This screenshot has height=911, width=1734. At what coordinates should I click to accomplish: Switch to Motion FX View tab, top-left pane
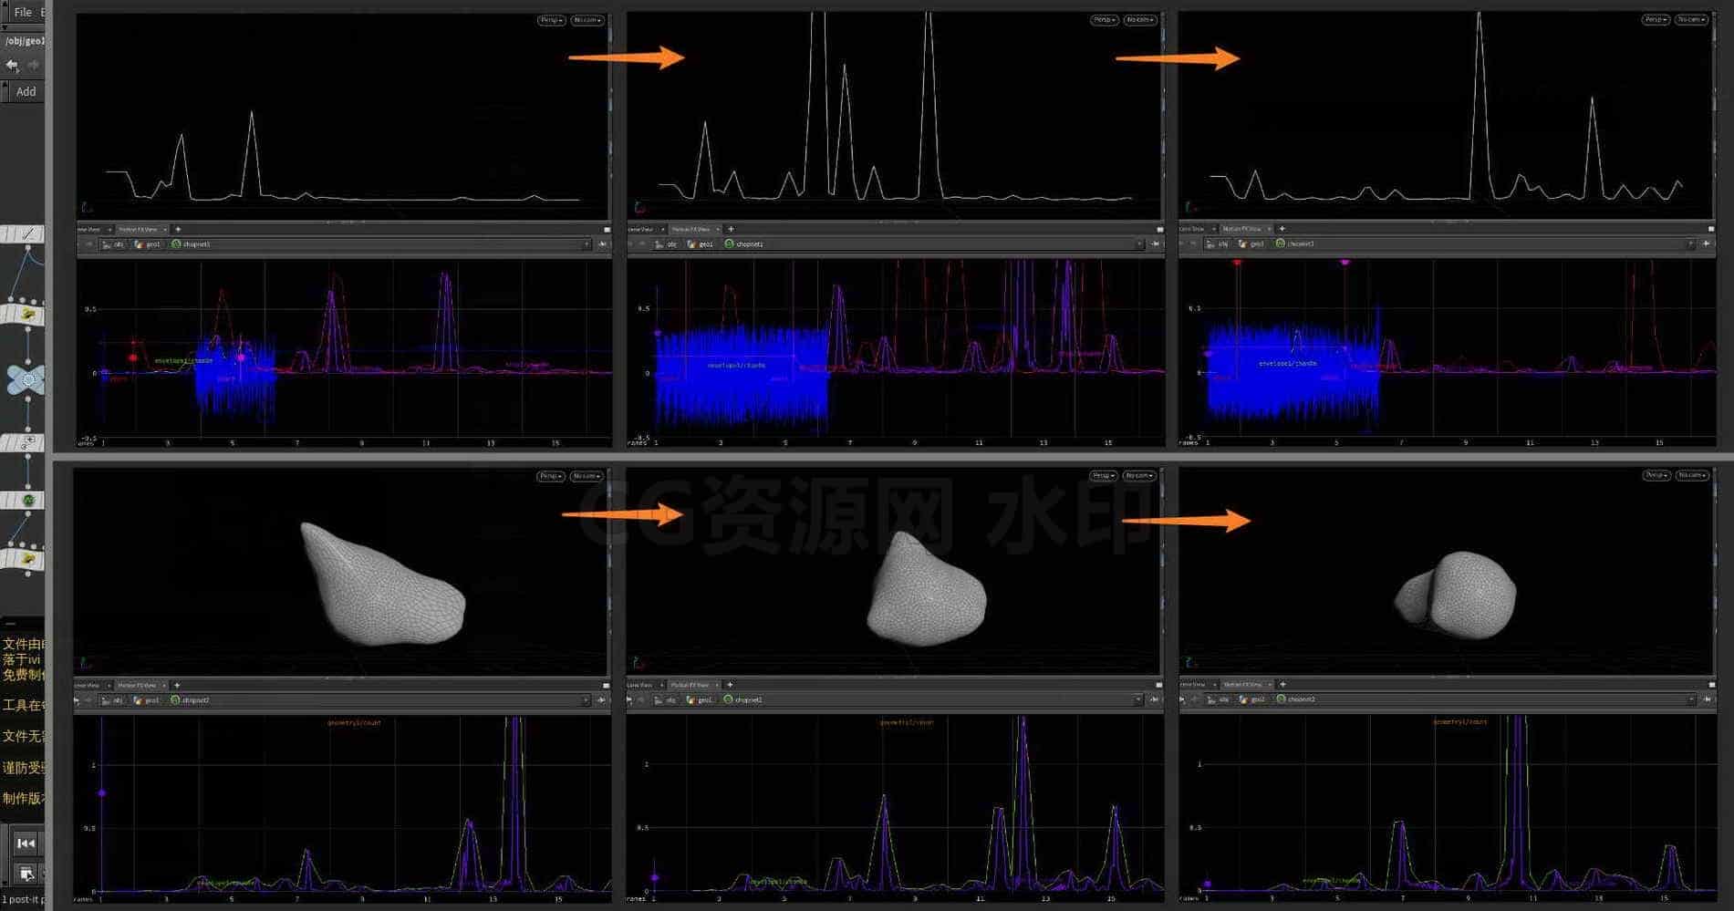point(140,230)
